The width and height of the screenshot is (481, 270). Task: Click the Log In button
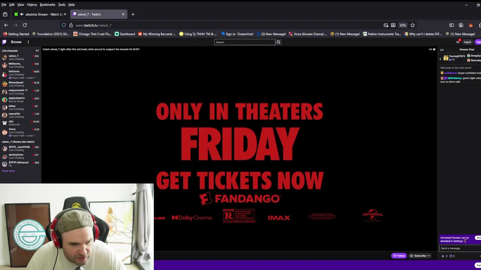click(x=467, y=42)
